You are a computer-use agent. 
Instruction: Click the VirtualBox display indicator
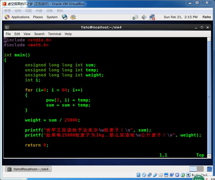(166, 175)
